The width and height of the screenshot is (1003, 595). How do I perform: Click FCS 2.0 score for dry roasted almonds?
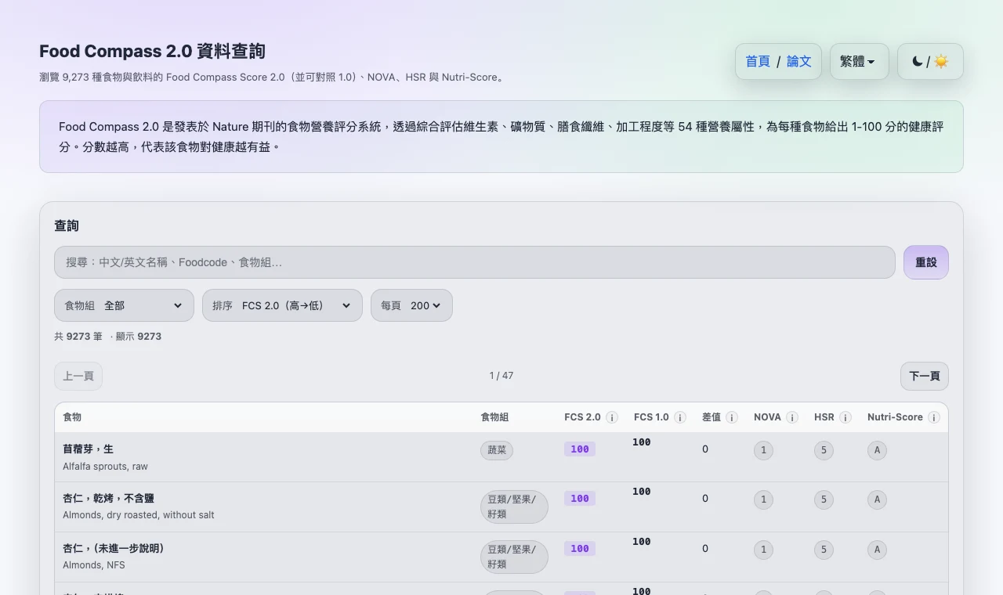580,499
